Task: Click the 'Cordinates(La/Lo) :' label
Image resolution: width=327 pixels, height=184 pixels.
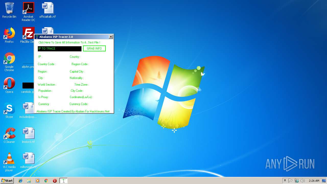Action: coord(81,97)
